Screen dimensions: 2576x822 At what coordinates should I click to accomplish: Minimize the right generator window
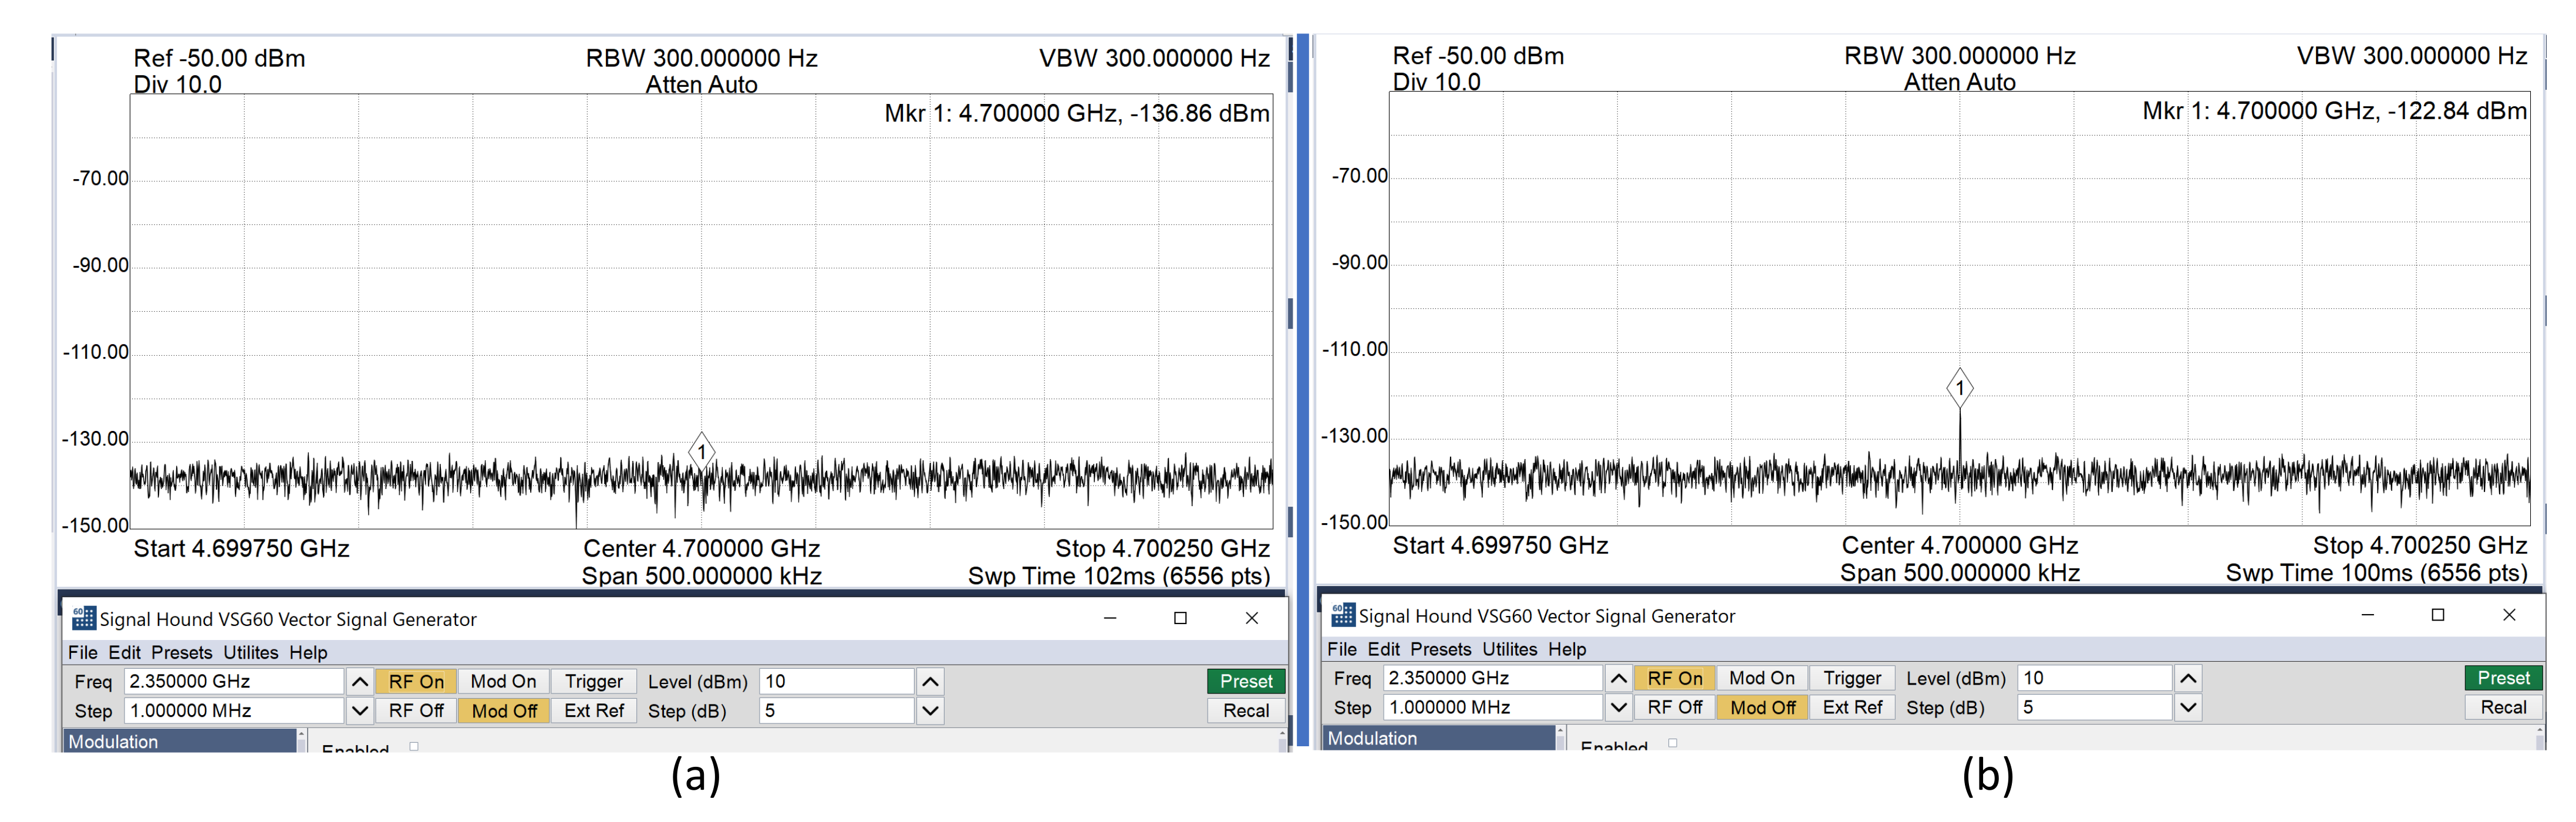click(x=2367, y=614)
